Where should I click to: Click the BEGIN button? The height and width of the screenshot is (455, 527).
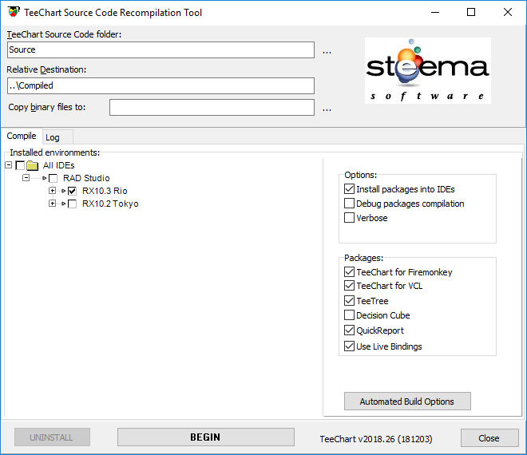[206, 437]
